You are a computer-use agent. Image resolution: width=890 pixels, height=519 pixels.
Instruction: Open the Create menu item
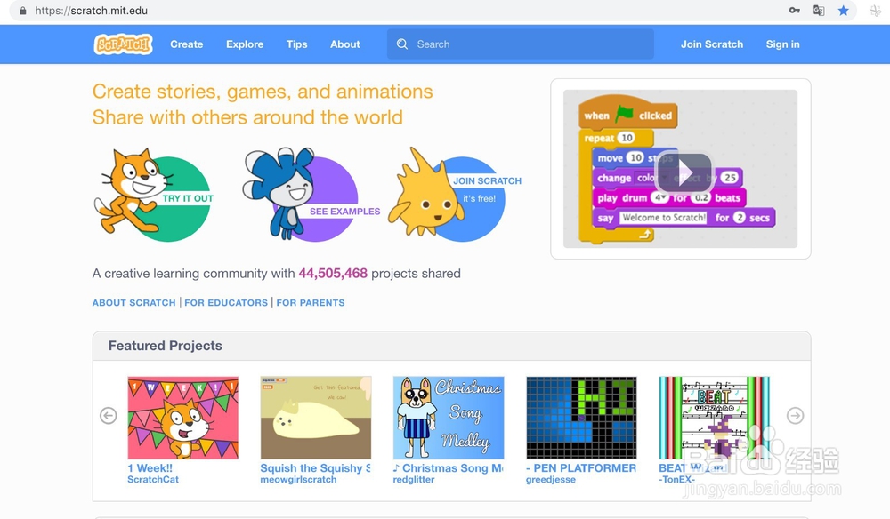pyautogui.click(x=186, y=44)
